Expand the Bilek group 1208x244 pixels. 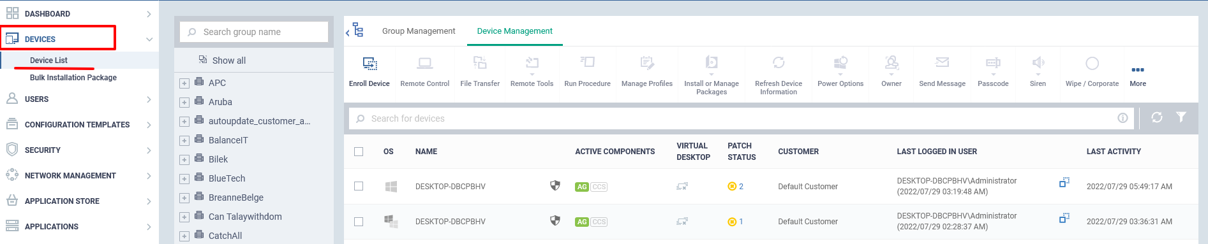[184, 160]
